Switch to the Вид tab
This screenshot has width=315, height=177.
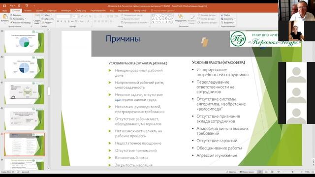tap(112, 11)
